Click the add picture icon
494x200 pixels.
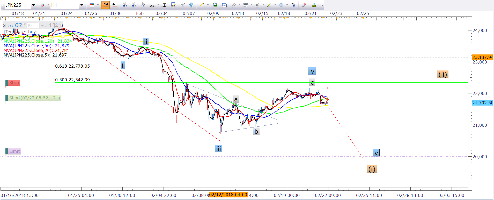point(215,5)
